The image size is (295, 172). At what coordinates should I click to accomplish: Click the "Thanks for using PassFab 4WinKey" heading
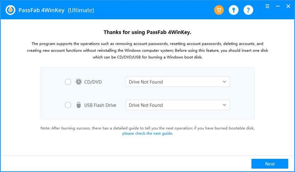pyautogui.click(x=147, y=32)
